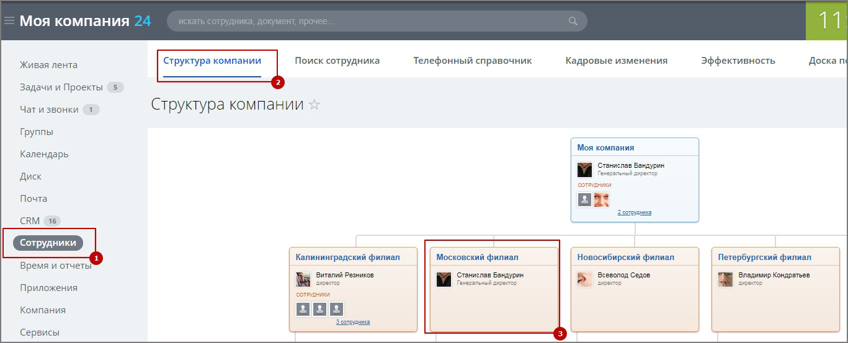Open the Кадровые изменения tab
This screenshot has height=343, width=848.
(616, 61)
